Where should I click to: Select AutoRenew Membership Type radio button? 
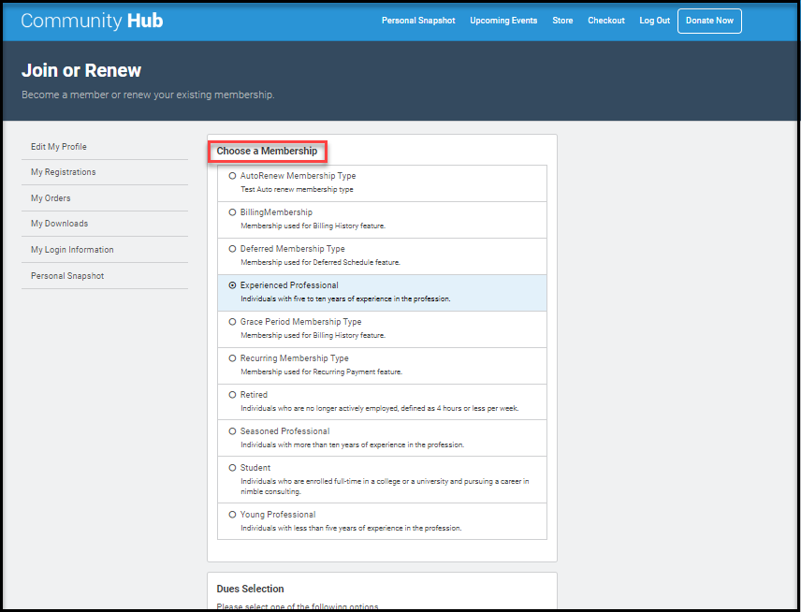point(232,176)
